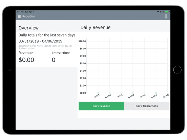Select the 04/03 data point

point(133,93)
